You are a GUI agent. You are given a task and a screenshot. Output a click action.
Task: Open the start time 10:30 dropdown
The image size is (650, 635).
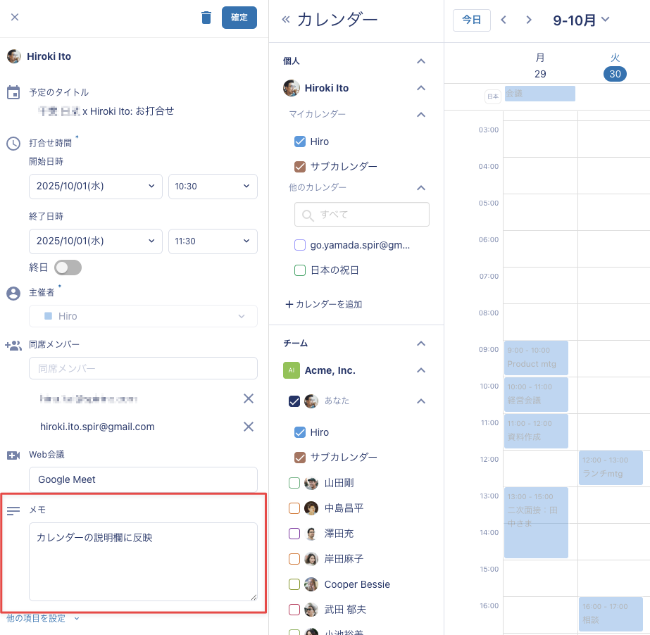click(x=213, y=186)
